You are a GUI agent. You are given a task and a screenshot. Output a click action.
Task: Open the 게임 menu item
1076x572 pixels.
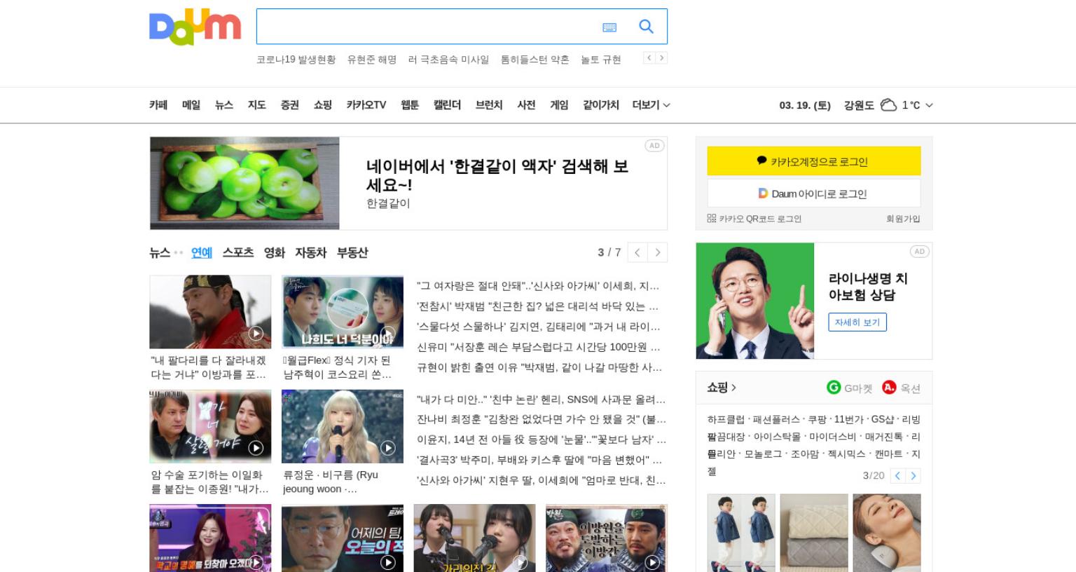pyautogui.click(x=559, y=105)
